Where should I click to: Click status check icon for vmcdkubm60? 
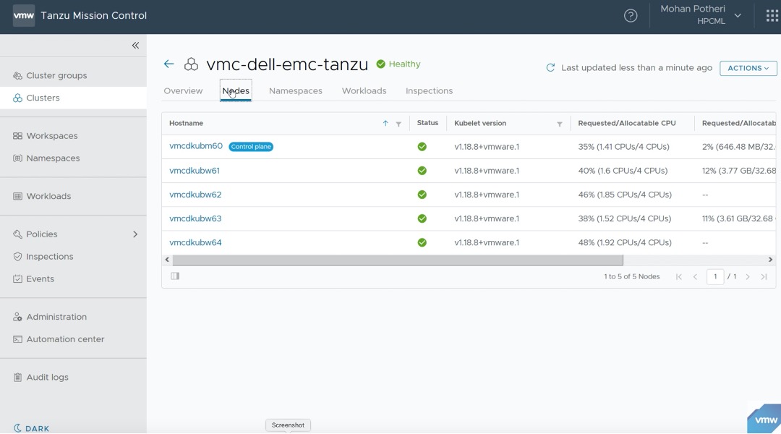pos(422,147)
